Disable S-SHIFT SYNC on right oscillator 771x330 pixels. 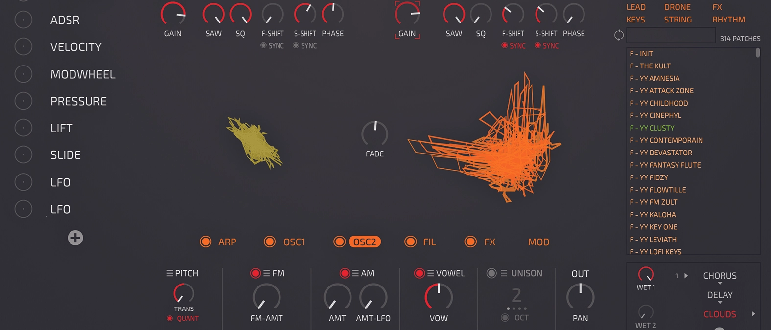(537, 45)
